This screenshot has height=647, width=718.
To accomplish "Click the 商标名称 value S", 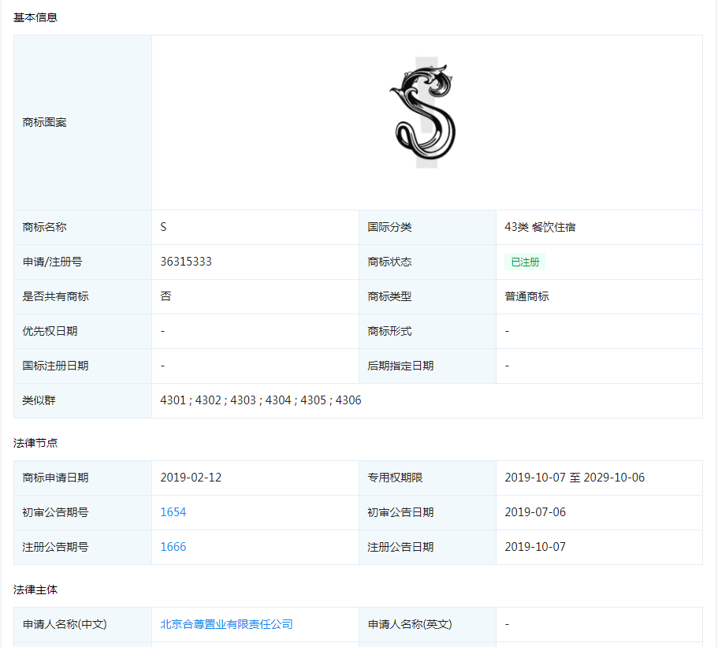I will (163, 227).
